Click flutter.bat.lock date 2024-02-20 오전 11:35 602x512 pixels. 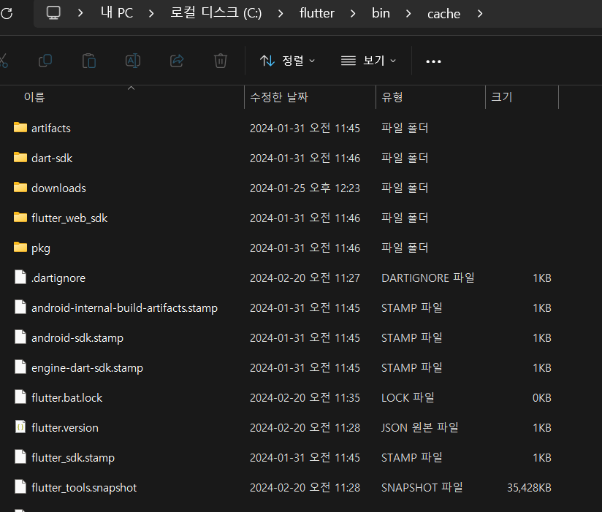click(305, 397)
